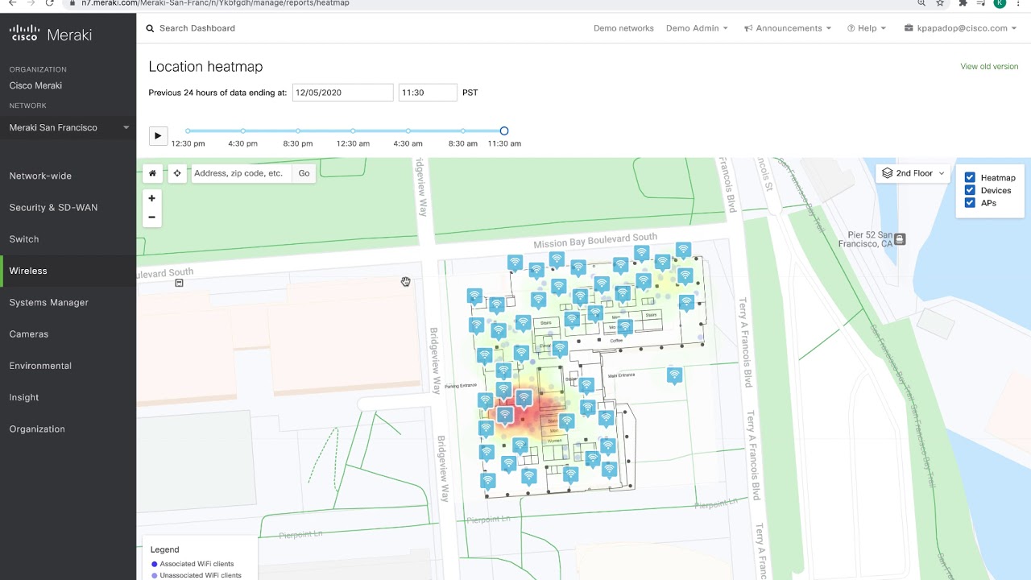Select the standalone AP near Main Entrance

(x=675, y=375)
